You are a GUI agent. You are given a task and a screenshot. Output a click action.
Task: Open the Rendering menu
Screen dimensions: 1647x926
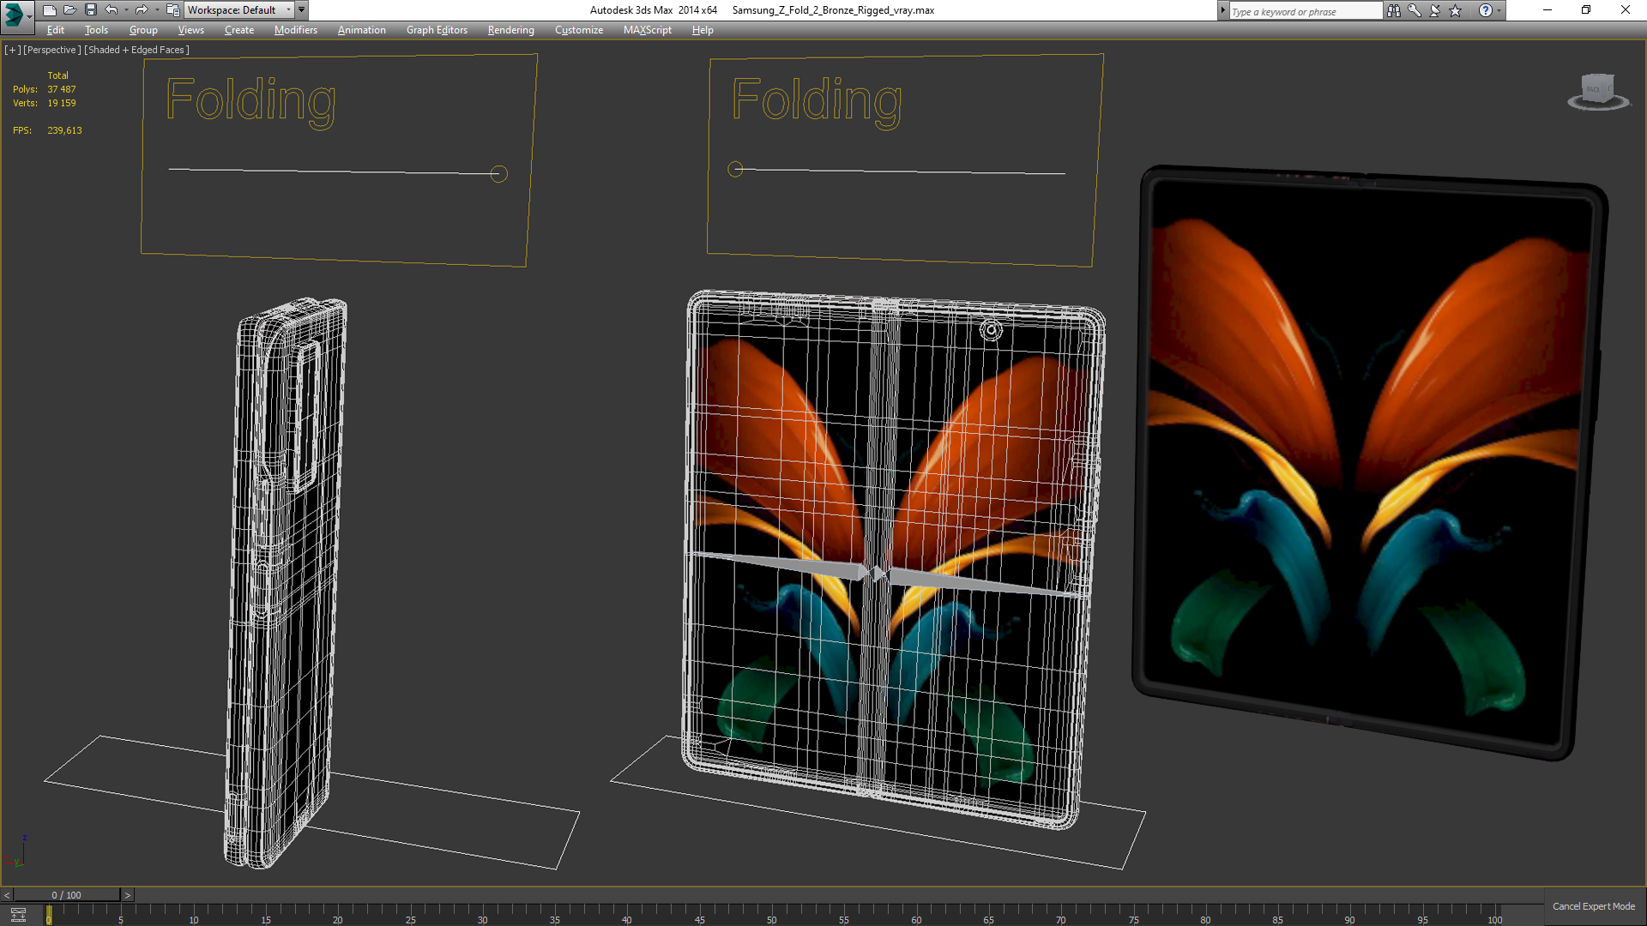[x=511, y=30]
